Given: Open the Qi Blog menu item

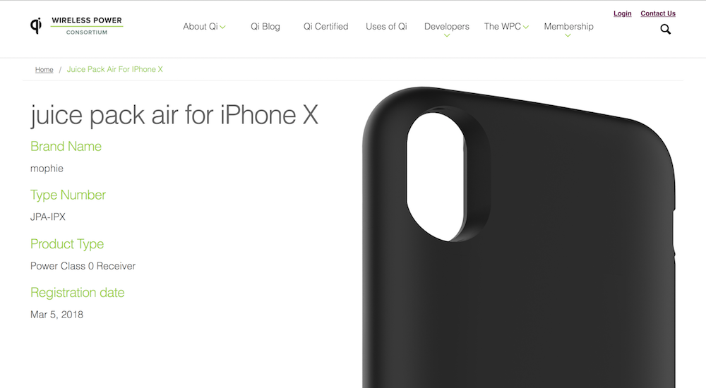Looking at the screenshot, I should click(x=265, y=27).
